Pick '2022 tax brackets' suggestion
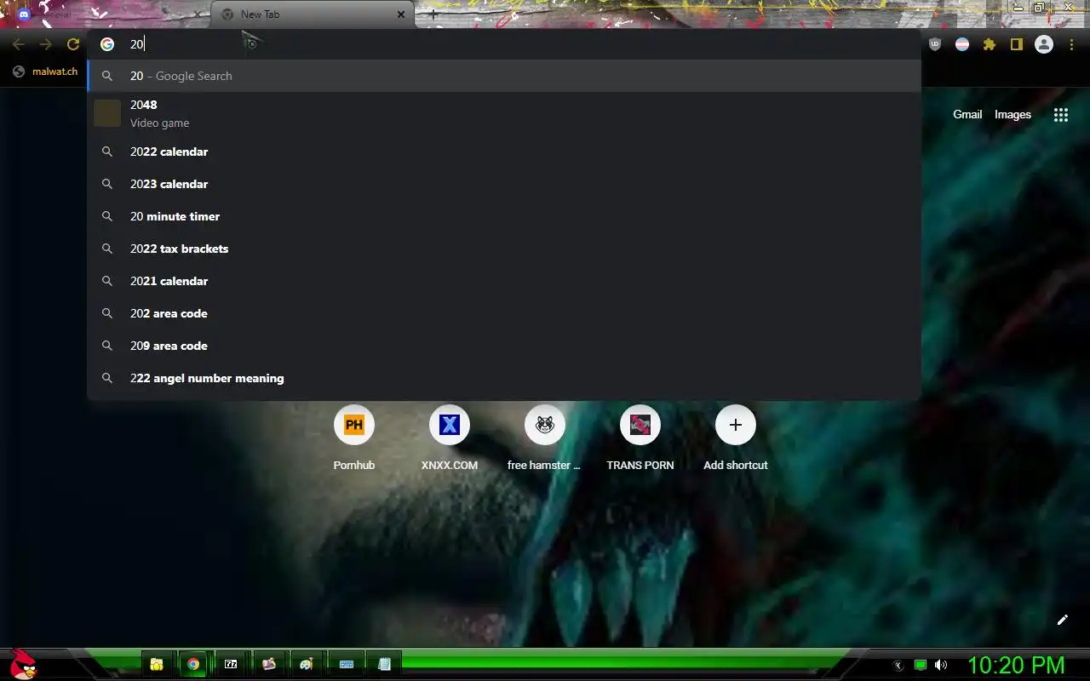Screen dimensions: 1090x681 [x=504, y=249]
